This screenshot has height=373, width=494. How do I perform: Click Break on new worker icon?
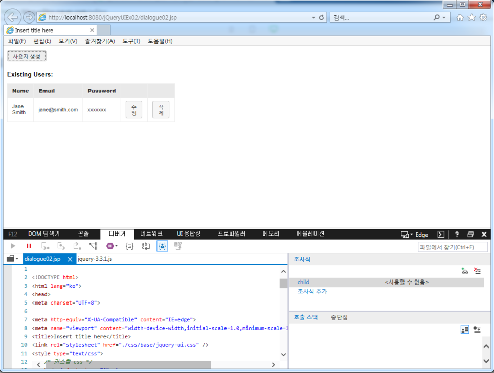pyautogui.click(x=93, y=246)
